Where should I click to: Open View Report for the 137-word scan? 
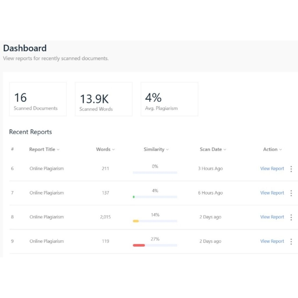coord(272,193)
